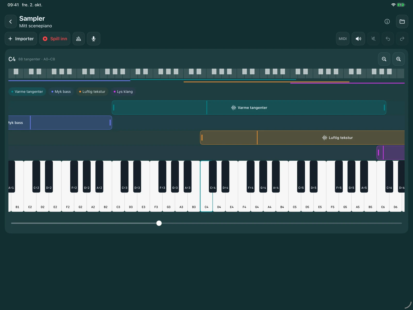The width and height of the screenshot is (413, 310).
Task: Toggle the speaker sound output
Action: (358, 39)
